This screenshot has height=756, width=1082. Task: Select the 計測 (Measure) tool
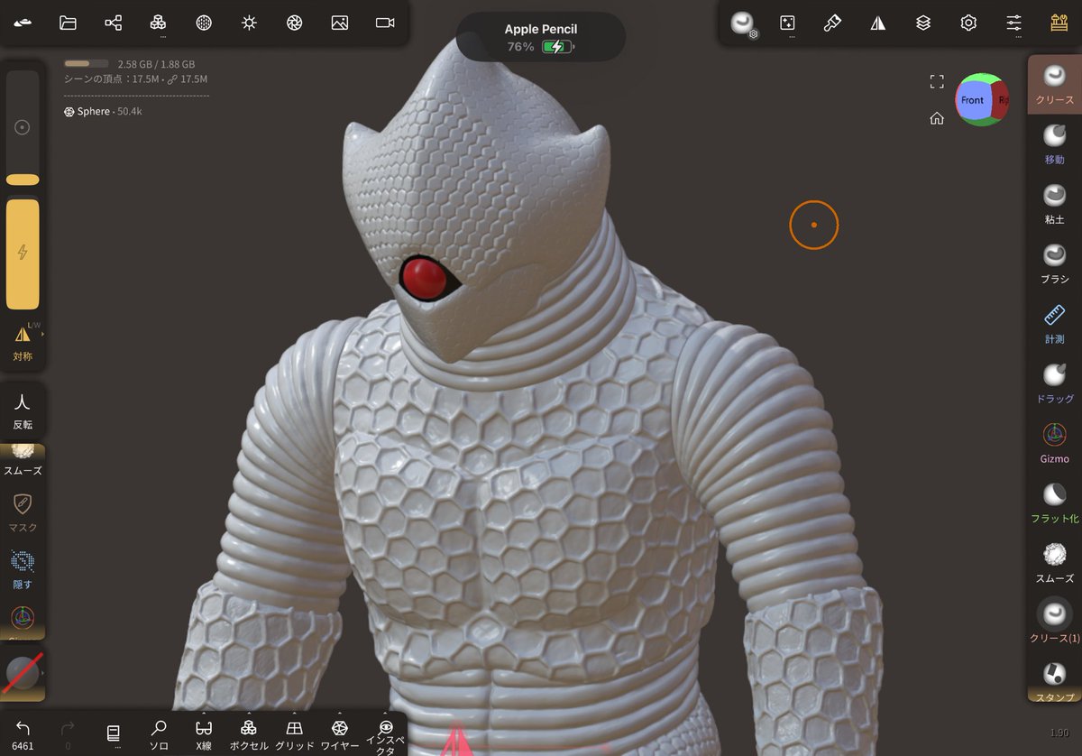pos(1055,323)
